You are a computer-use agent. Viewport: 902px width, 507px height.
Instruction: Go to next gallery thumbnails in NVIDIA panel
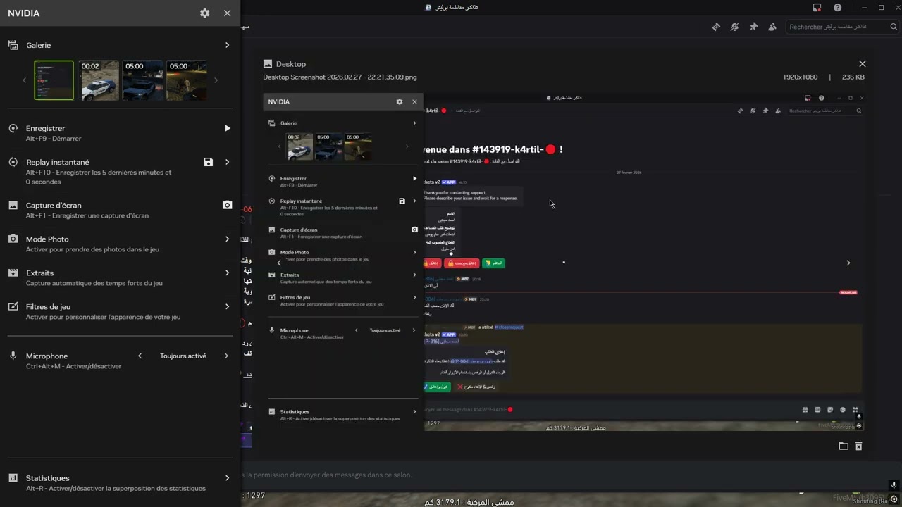pos(216,80)
